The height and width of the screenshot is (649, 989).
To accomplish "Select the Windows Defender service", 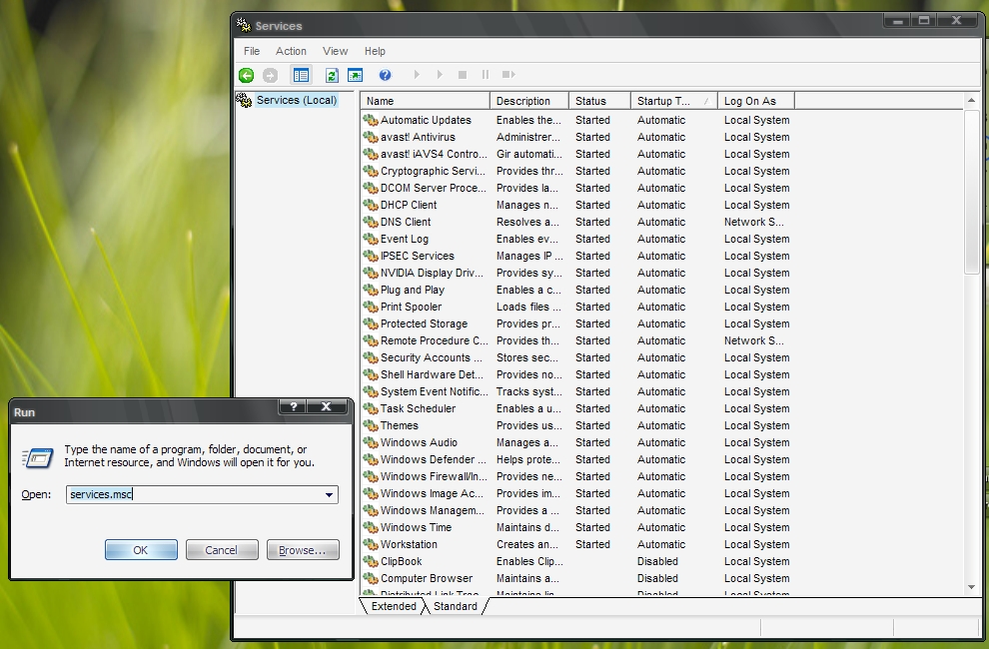I will [577, 459].
